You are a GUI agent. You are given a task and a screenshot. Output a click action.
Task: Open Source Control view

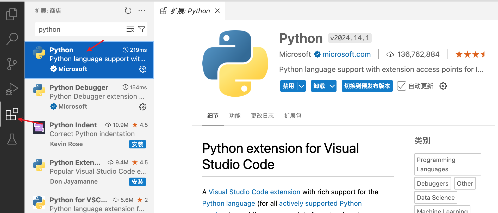(12, 64)
